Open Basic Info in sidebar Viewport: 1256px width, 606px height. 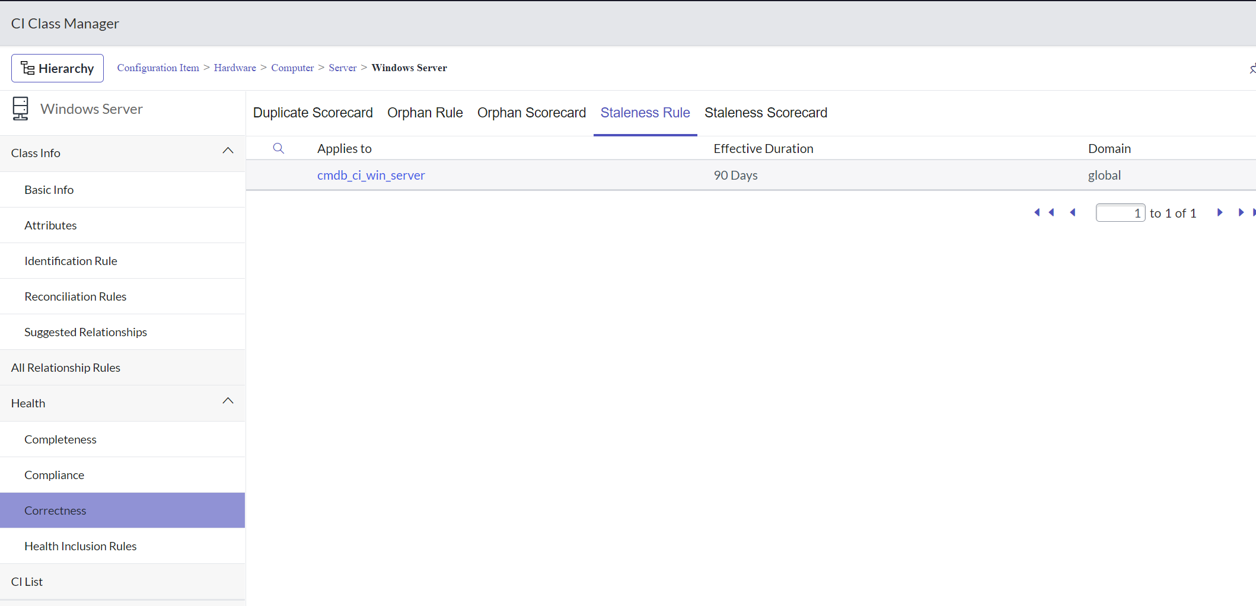(123, 190)
